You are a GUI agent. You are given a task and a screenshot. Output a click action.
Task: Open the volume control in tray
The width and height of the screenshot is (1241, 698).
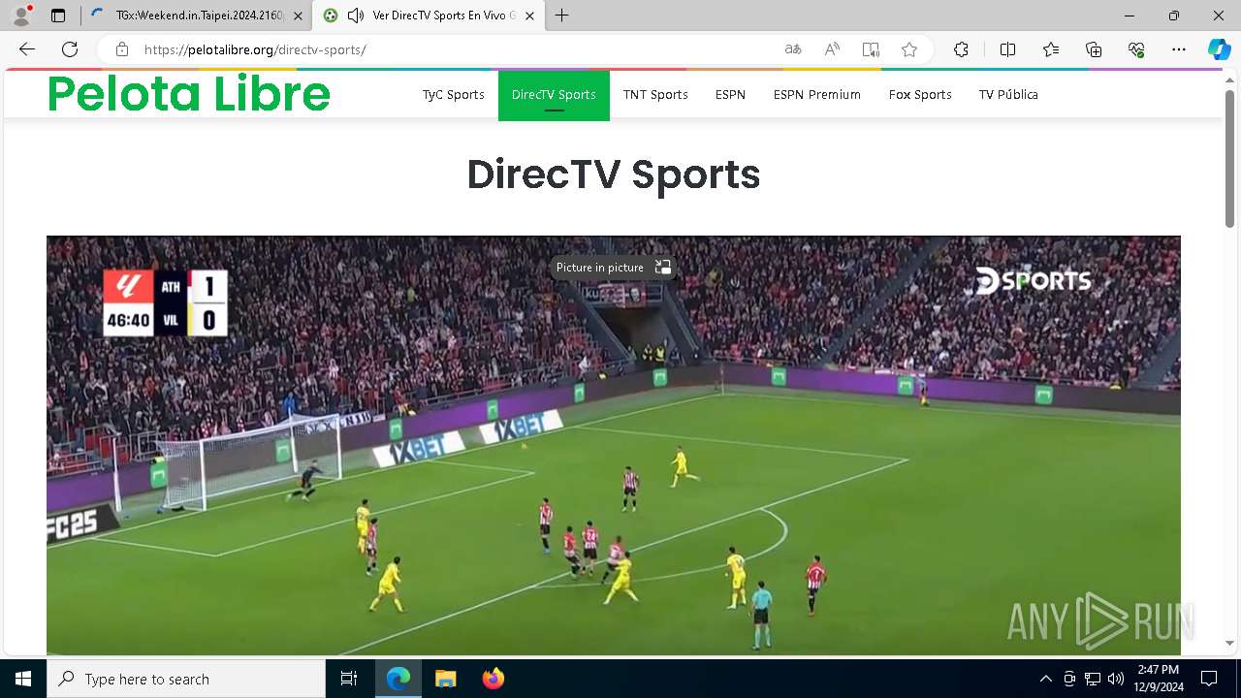1116,679
